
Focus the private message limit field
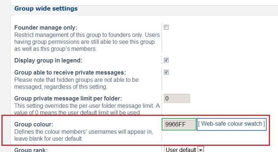[x=177, y=99]
